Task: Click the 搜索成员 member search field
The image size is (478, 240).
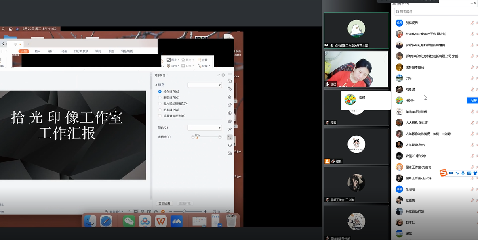Action: [434, 12]
